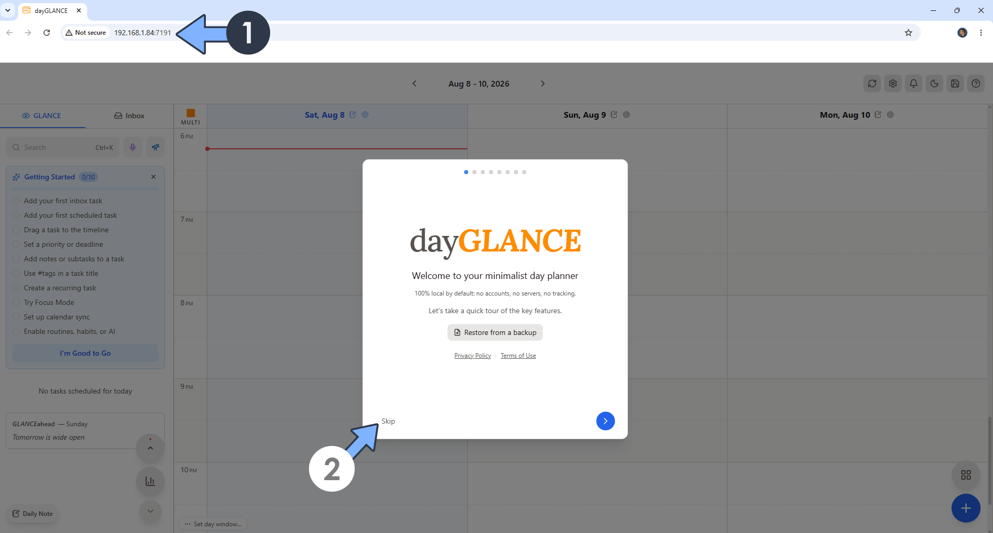993x533 pixels.
Task: Open the settings gear in header
Action: coord(893,83)
